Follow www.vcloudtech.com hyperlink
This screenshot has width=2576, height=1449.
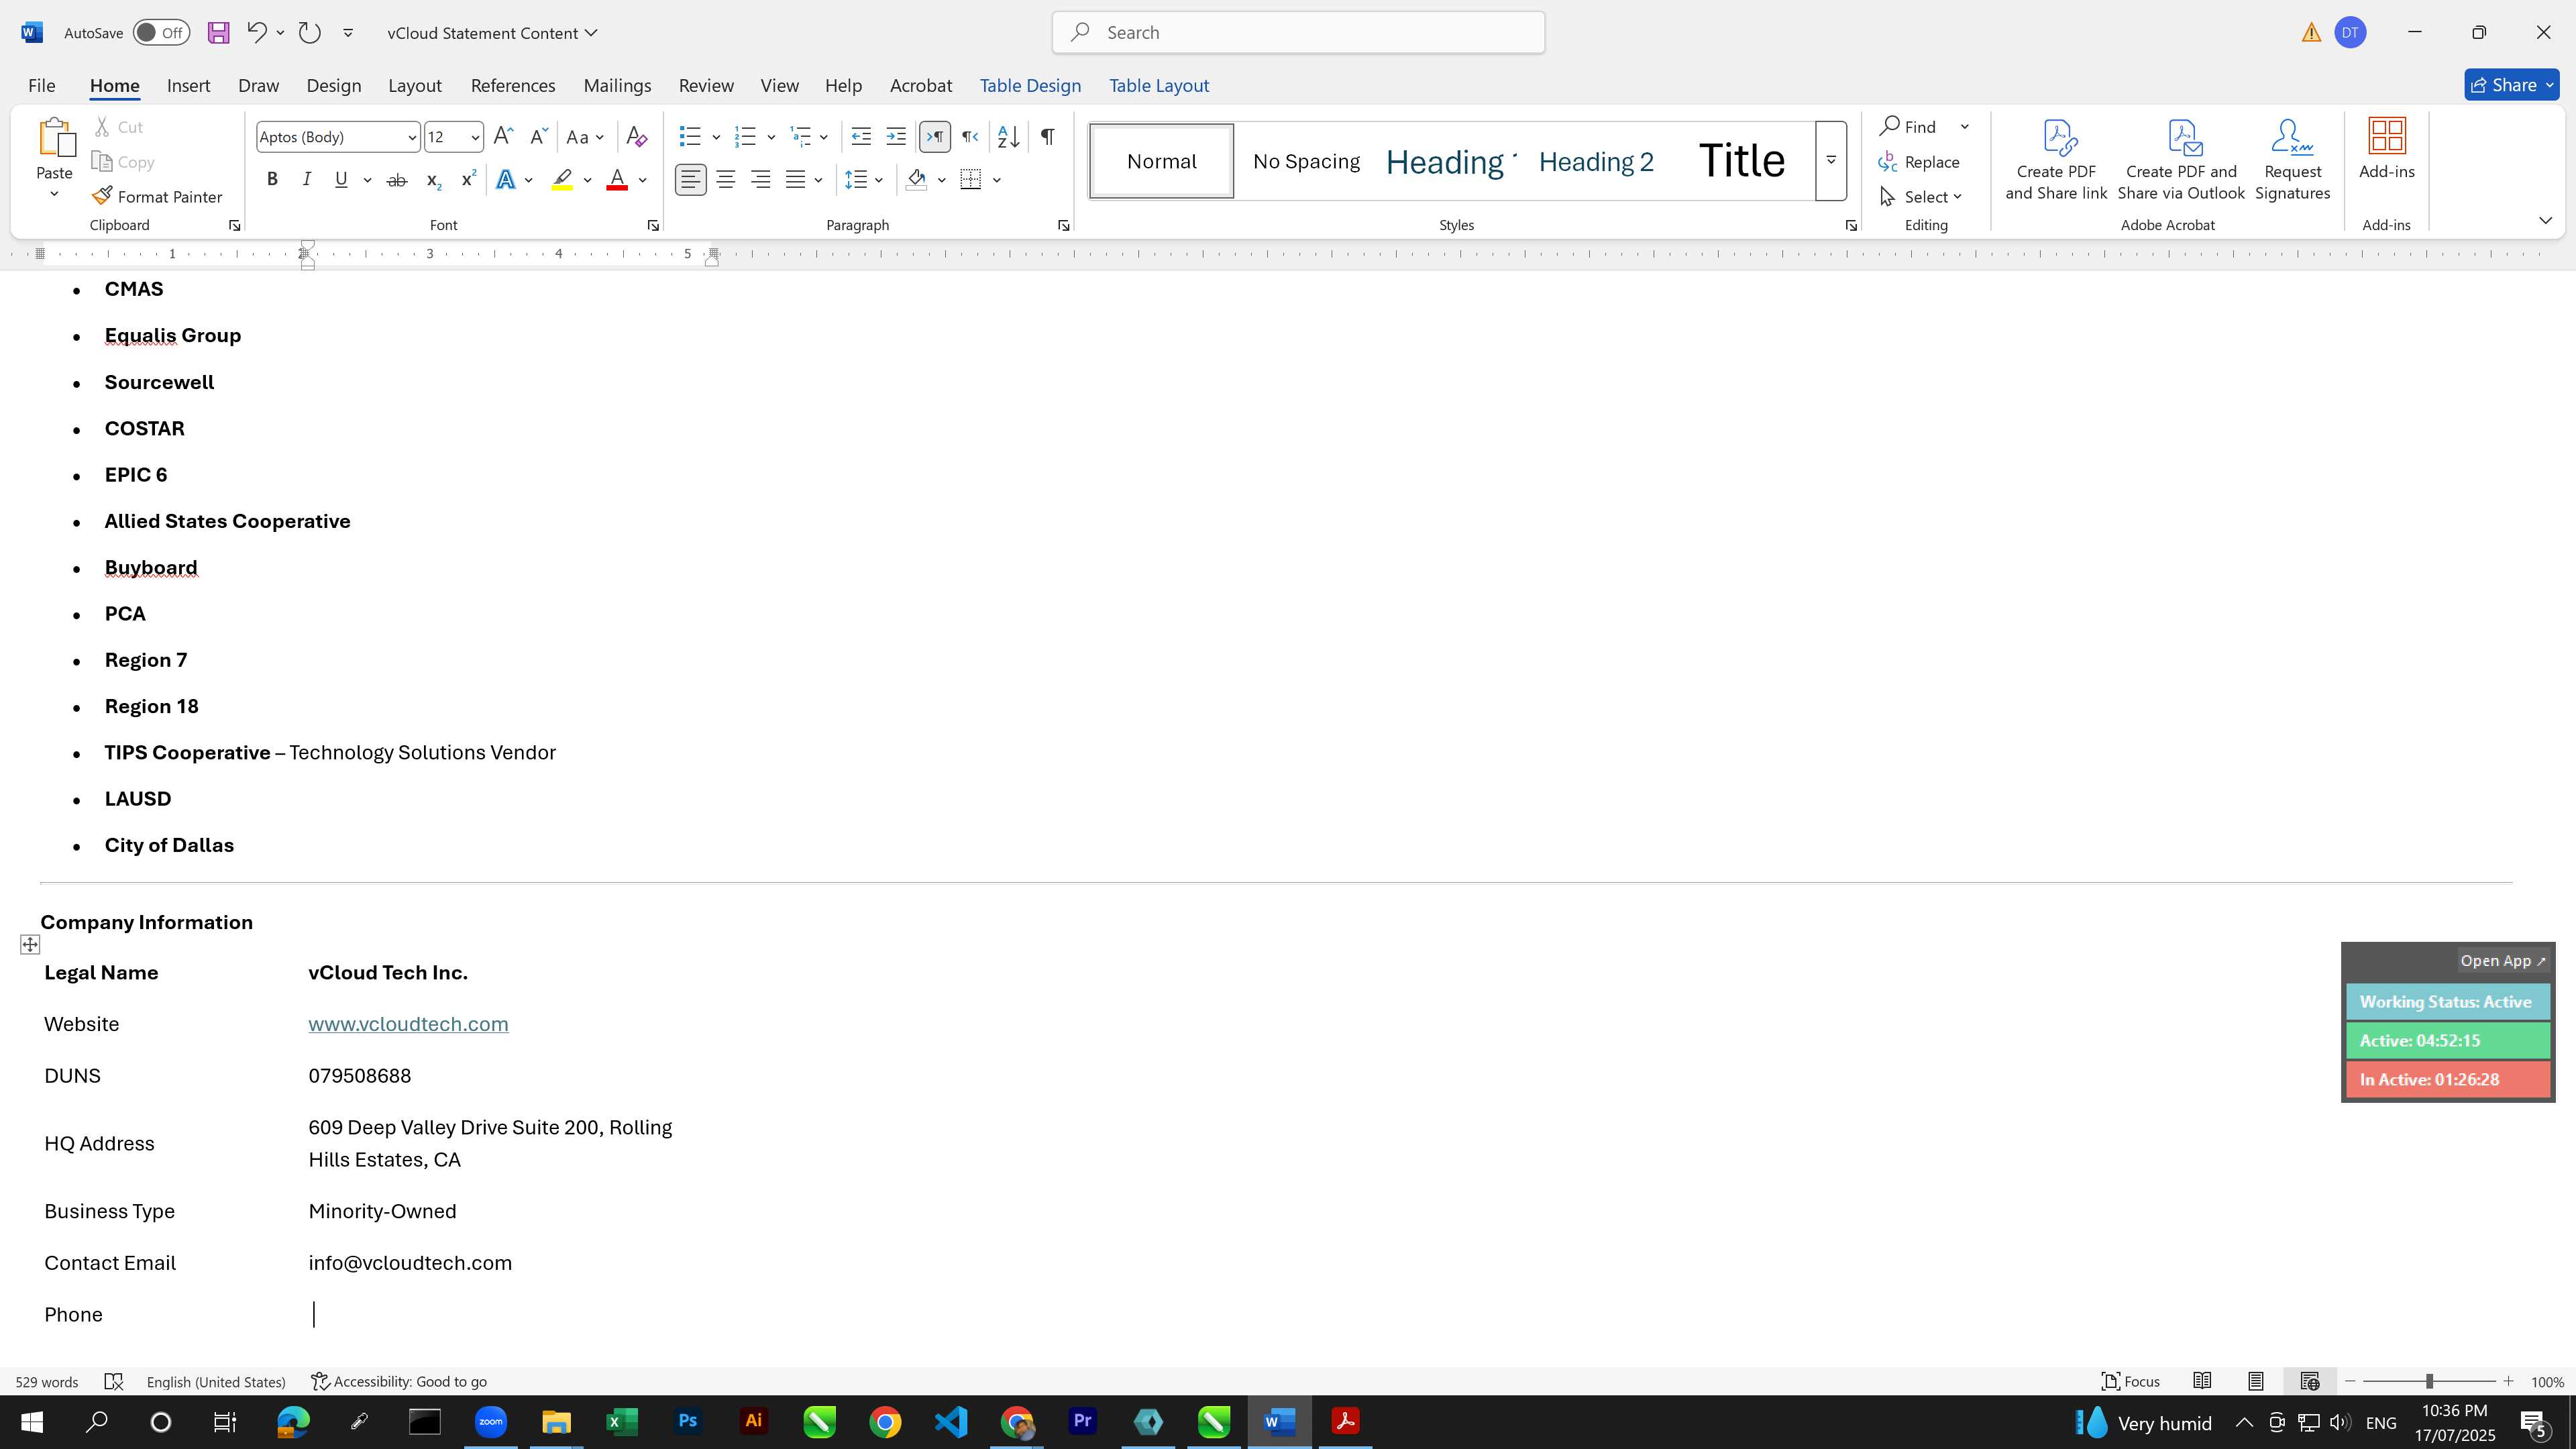408,1025
